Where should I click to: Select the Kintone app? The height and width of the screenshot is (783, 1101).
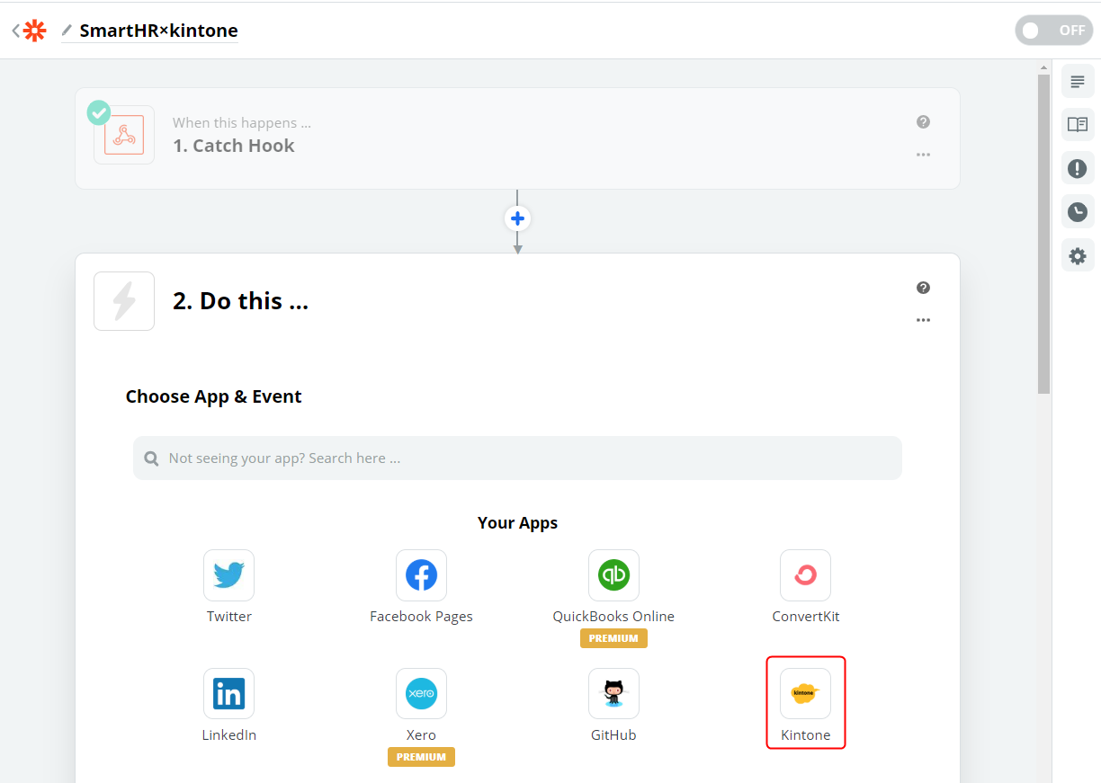805,694
